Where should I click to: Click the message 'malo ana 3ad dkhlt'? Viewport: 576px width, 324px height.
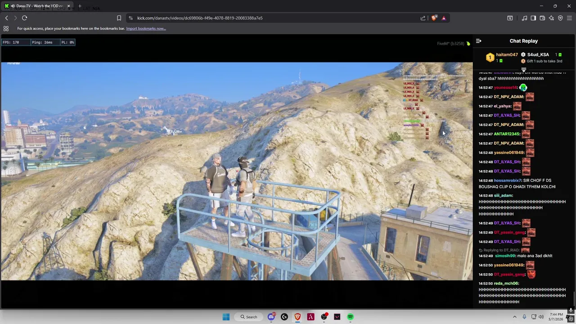click(535, 256)
